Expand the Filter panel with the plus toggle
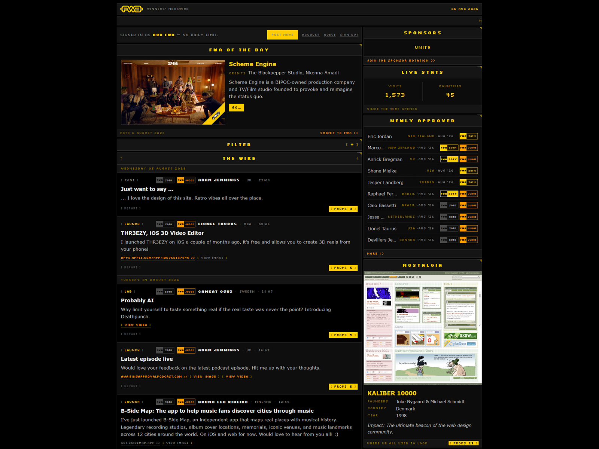 click(x=352, y=145)
